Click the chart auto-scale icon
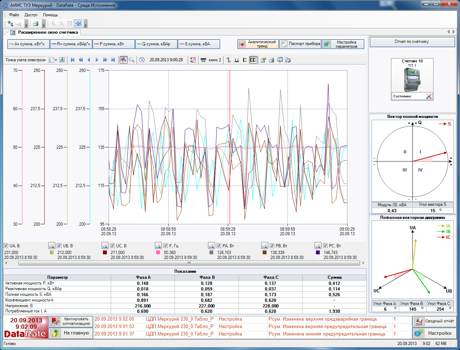This screenshot has width=460, height=350. pos(193,60)
